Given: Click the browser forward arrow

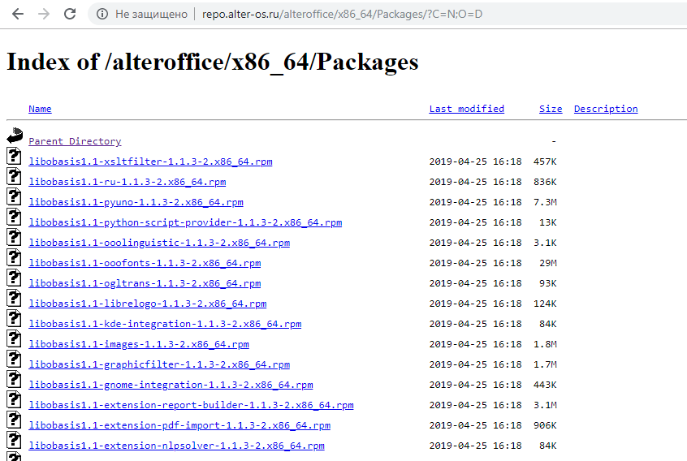Looking at the screenshot, I should (44, 14).
